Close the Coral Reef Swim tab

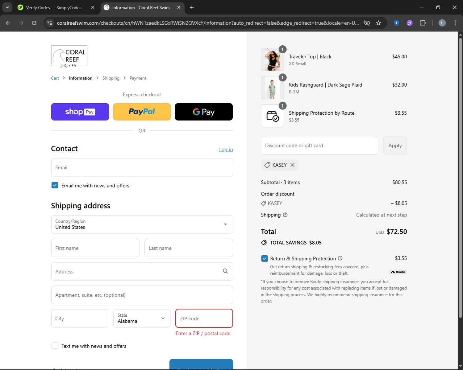click(x=179, y=7)
